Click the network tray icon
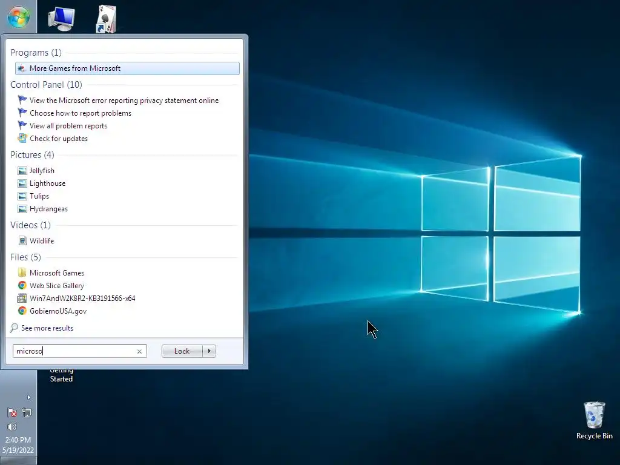 pyautogui.click(x=27, y=412)
